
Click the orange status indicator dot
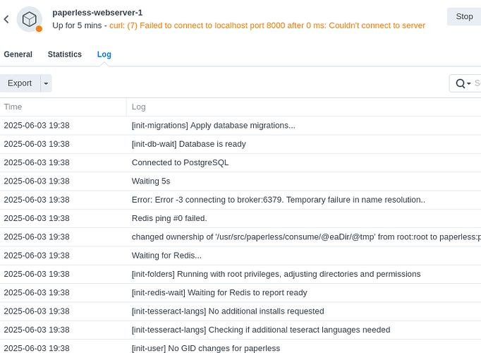click(39, 29)
